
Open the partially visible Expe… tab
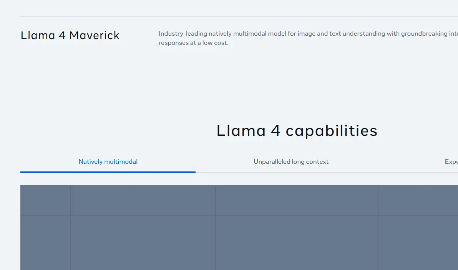click(x=451, y=161)
